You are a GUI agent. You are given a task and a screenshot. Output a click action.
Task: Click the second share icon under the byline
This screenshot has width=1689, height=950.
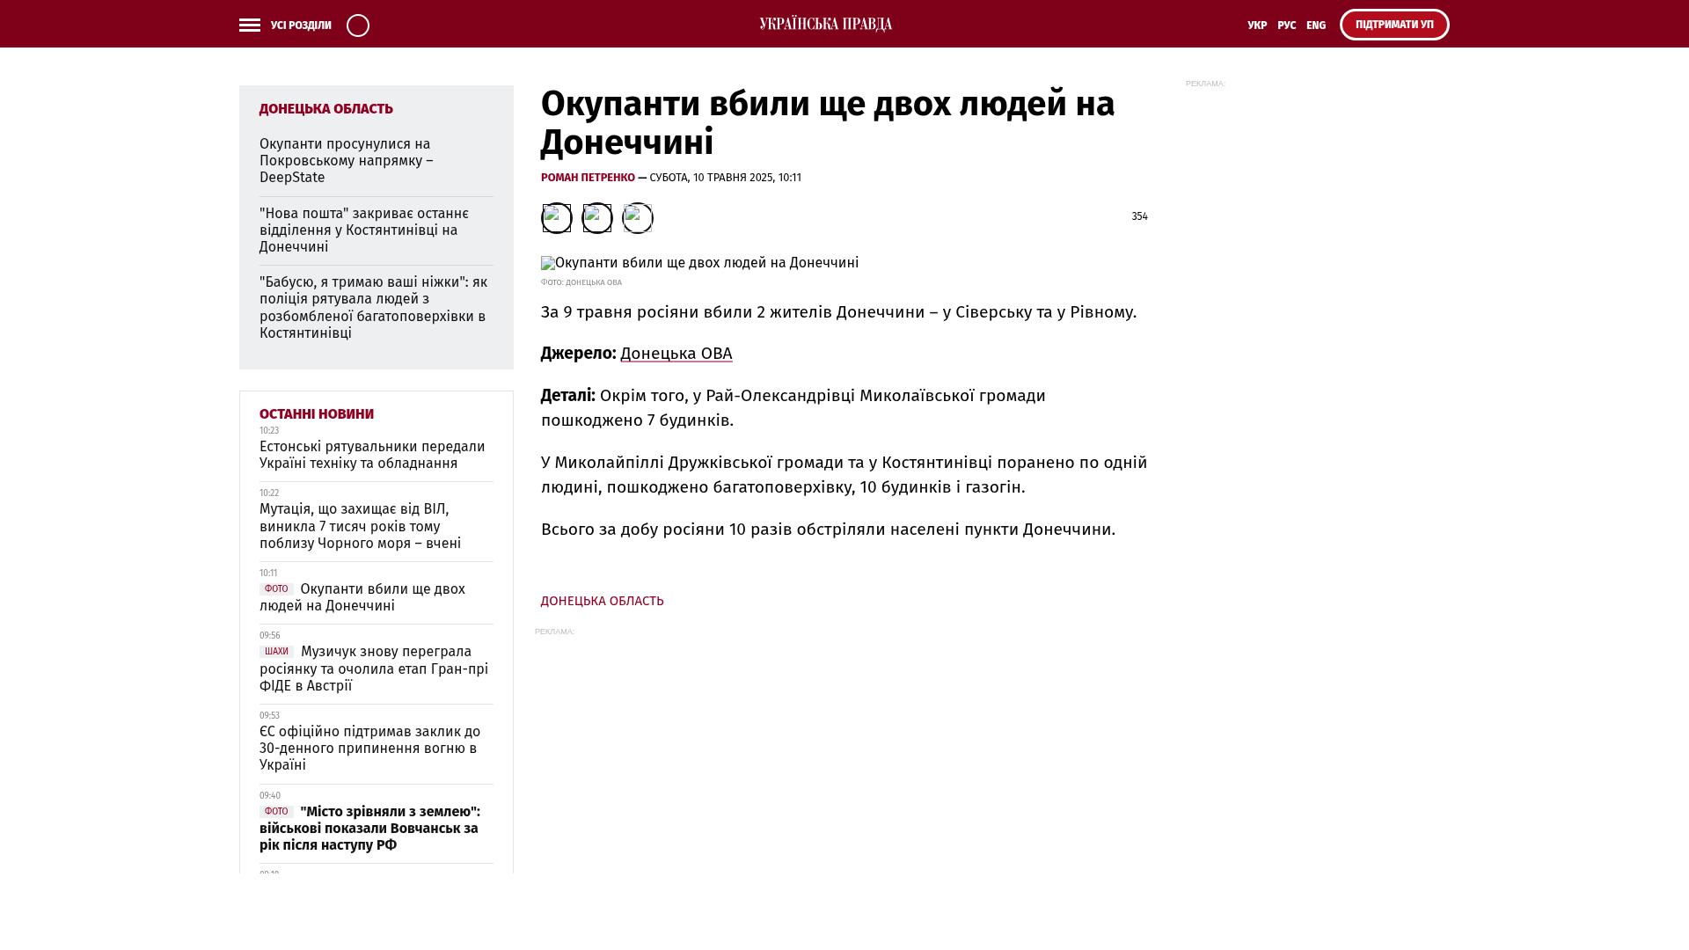click(x=596, y=218)
